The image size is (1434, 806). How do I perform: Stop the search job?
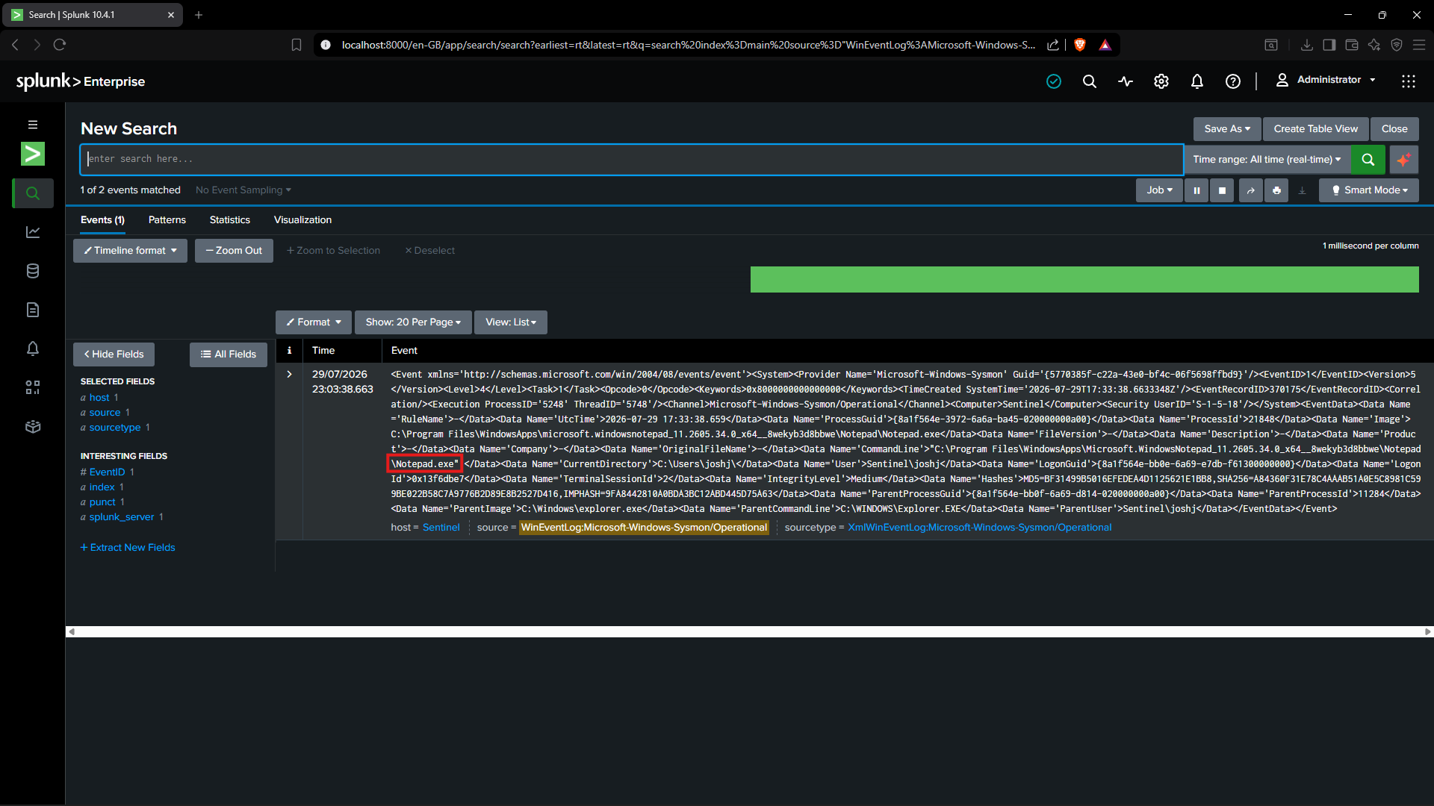click(x=1222, y=190)
